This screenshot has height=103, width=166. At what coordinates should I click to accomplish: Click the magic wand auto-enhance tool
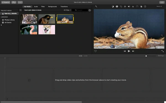point(96,7)
